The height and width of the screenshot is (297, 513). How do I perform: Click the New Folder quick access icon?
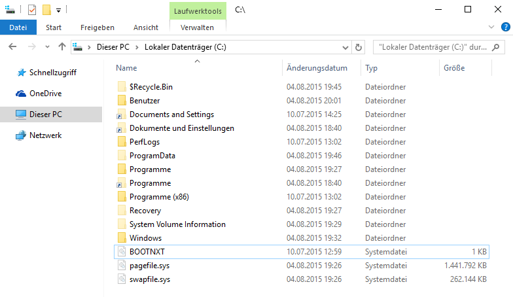(46, 10)
